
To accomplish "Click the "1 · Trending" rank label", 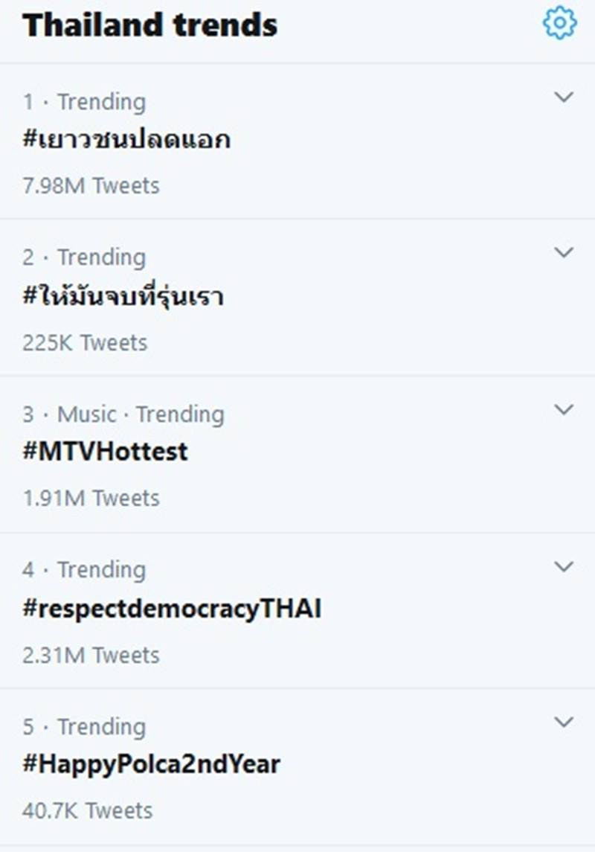I will (x=84, y=102).
